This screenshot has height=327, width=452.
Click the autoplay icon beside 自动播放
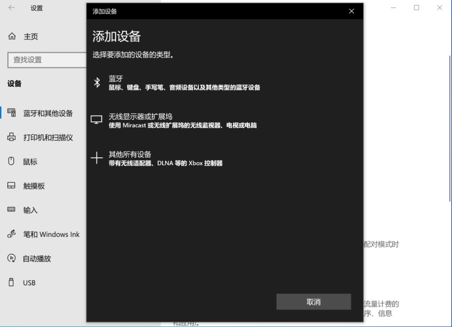pyautogui.click(x=11, y=258)
